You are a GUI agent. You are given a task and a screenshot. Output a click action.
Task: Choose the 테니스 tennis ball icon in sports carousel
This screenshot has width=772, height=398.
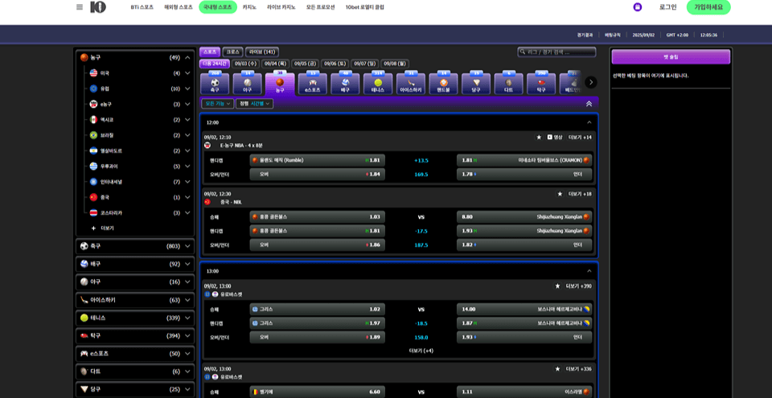click(x=378, y=83)
